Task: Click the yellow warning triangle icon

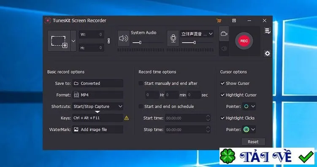Action: click(x=127, y=118)
